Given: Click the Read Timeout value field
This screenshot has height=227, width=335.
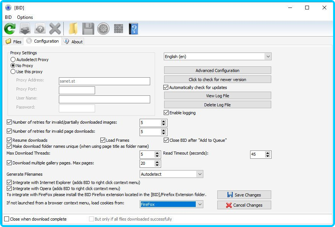Looking at the screenshot, I should click(x=257, y=154).
